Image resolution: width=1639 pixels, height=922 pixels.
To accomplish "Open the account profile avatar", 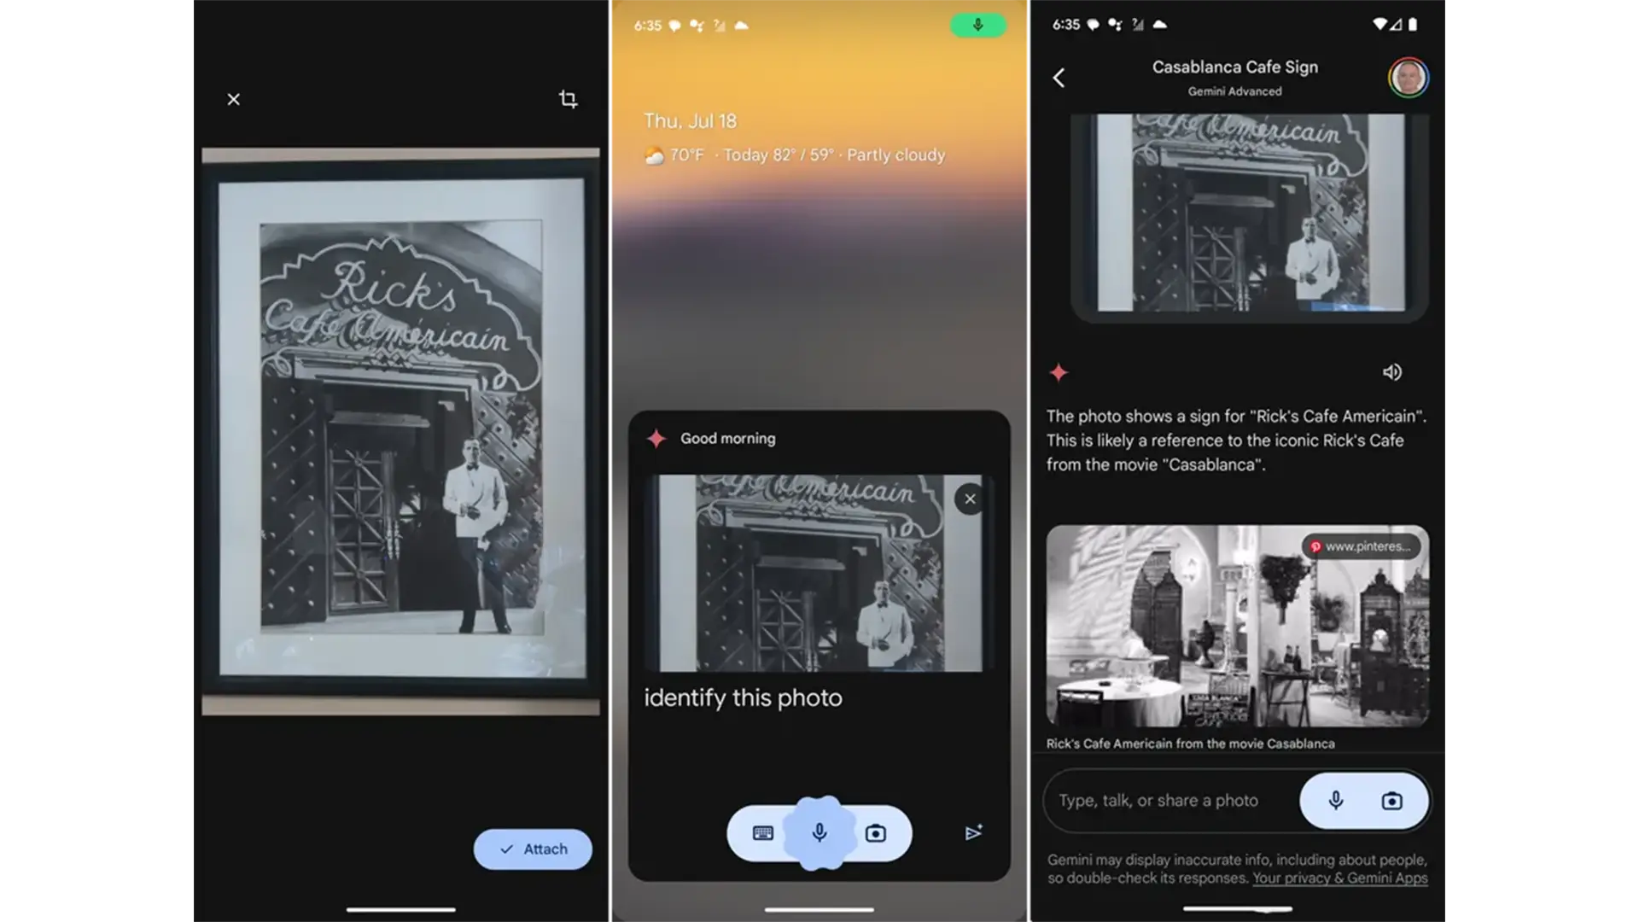I will tap(1409, 78).
